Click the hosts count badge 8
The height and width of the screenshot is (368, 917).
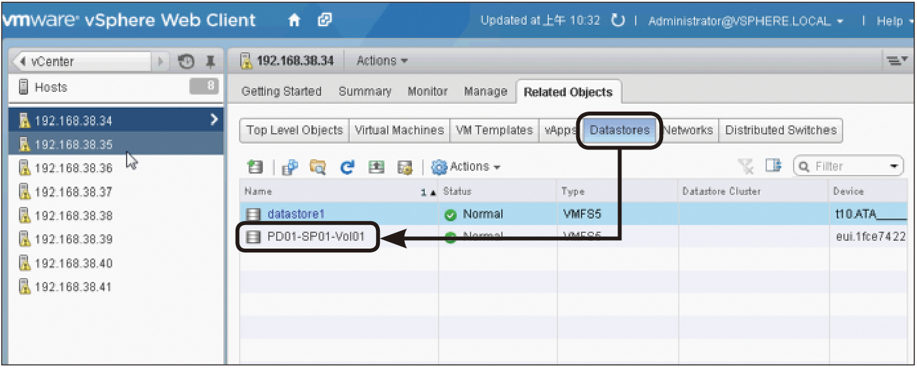203,87
